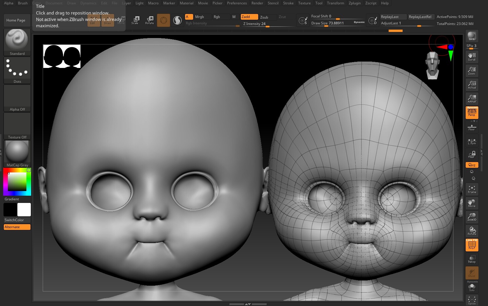The height and width of the screenshot is (306, 488).
Task: Select the Scale gizmo tool
Action: click(x=135, y=20)
